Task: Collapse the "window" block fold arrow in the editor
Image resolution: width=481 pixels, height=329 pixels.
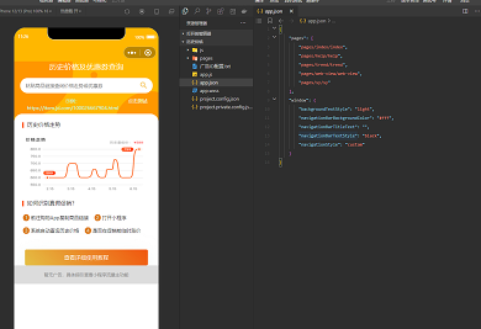Action: 274,100
